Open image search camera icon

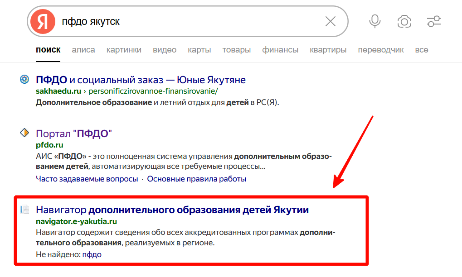click(x=404, y=21)
